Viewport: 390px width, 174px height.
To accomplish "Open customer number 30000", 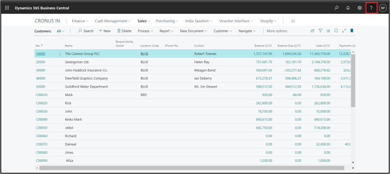I will click(40, 70).
